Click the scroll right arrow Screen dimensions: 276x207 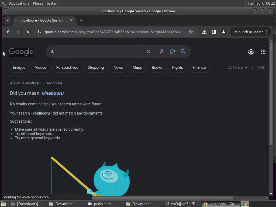267,198
